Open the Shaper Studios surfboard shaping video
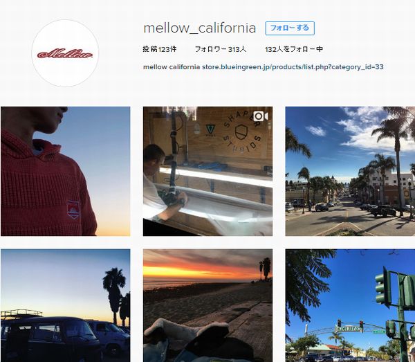Viewport: 415px width, 362px height. point(207,172)
